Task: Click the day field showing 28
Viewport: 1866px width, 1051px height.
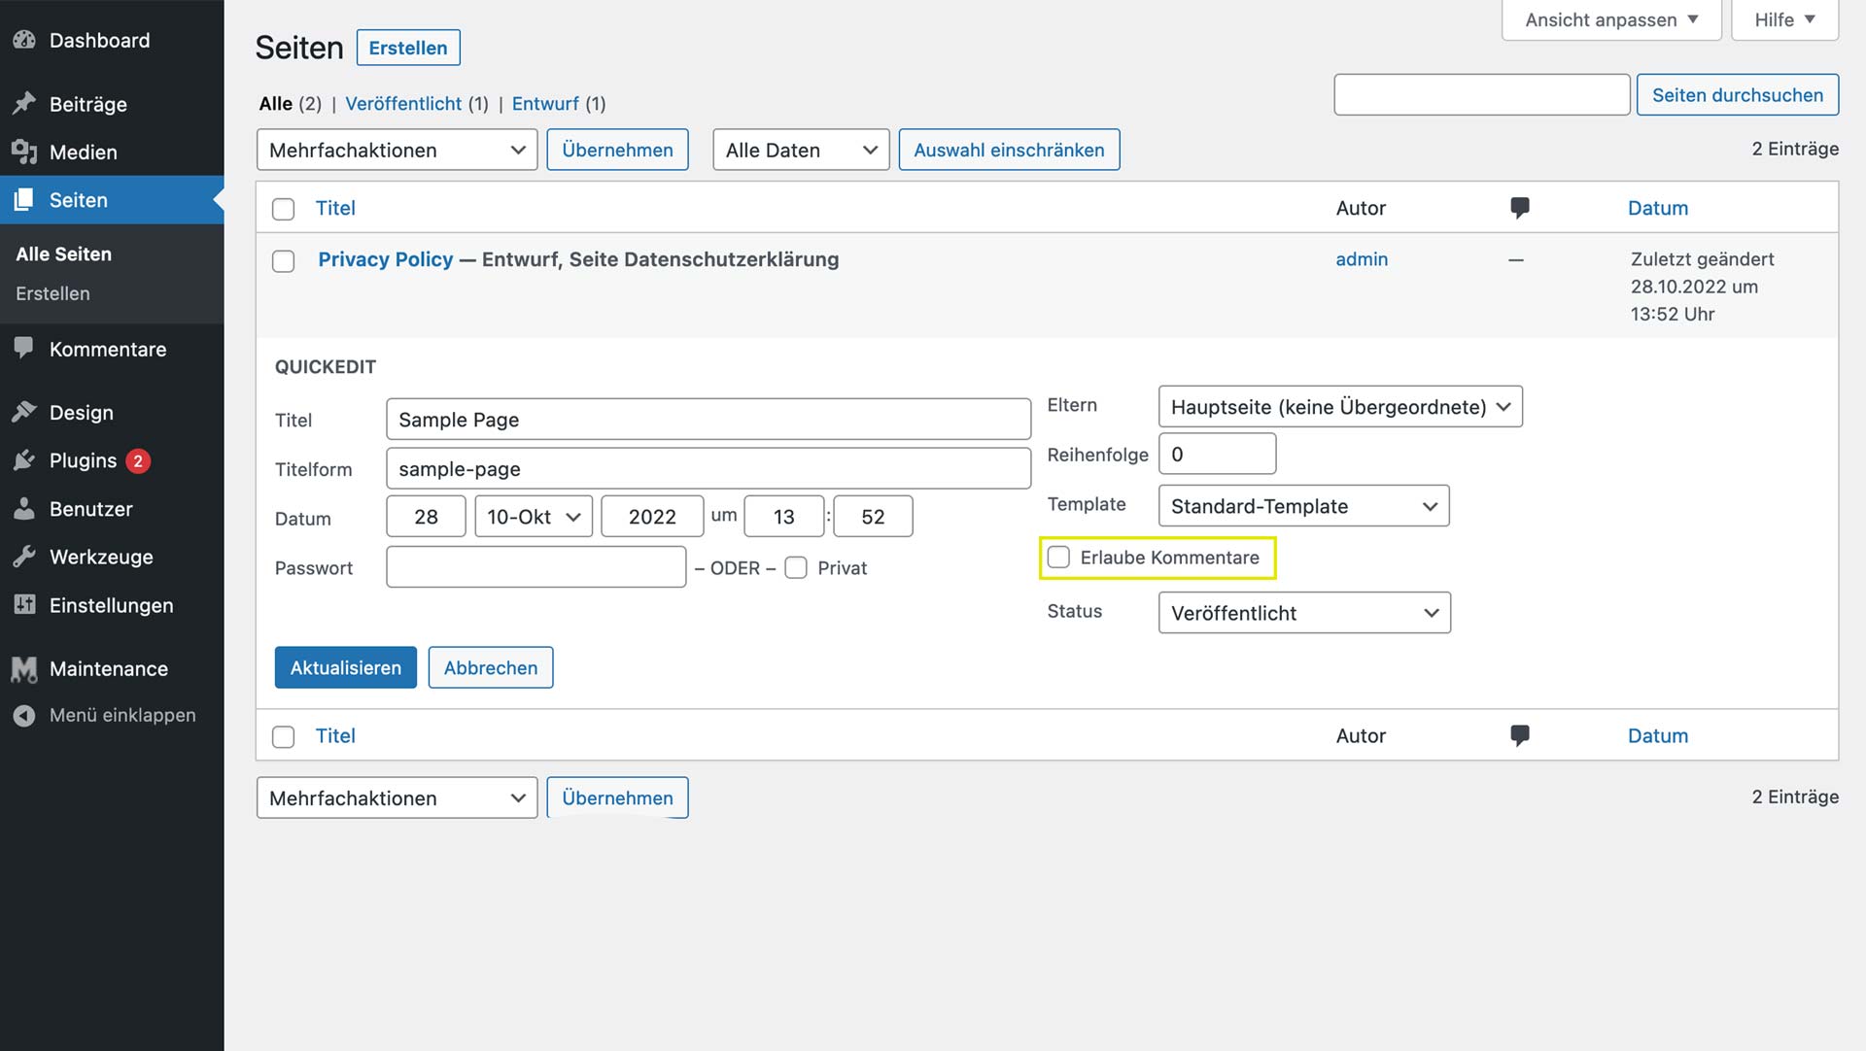Action: (x=426, y=516)
